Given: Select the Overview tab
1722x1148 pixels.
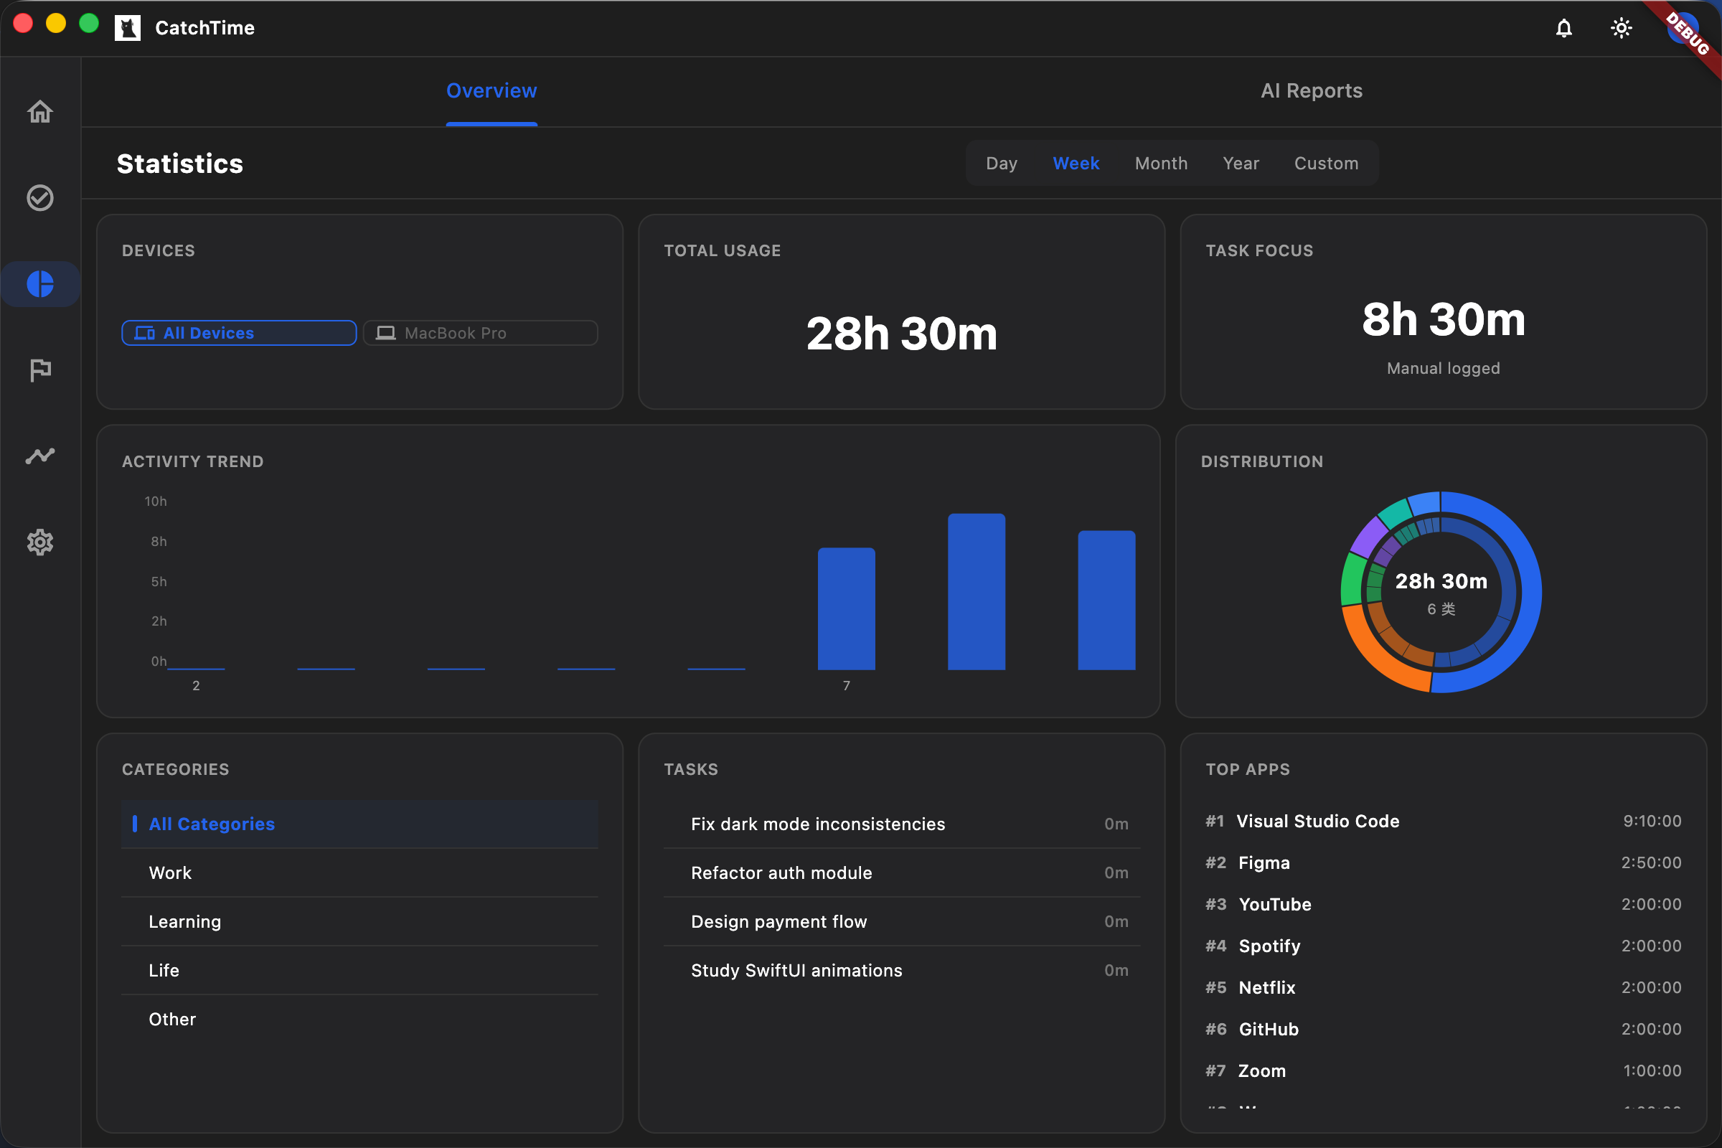Looking at the screenshot, I should pos(491,91).
